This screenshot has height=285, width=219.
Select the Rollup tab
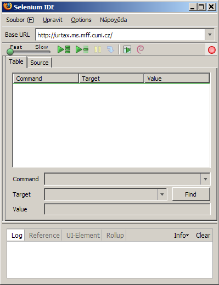(x=115, y=235)
